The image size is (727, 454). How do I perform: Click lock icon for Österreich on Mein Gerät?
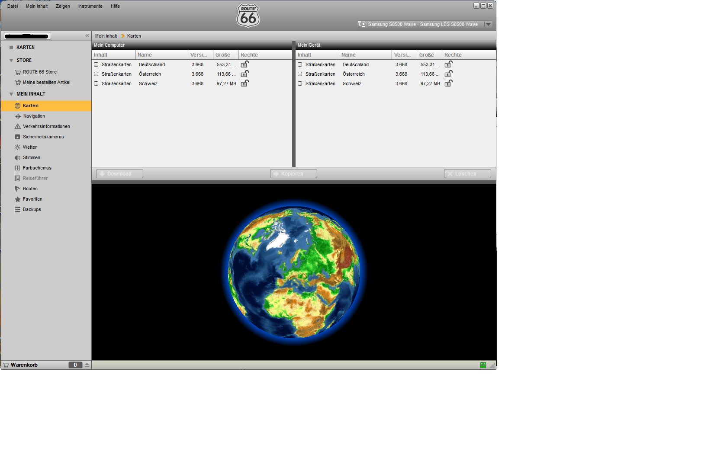(x=449, y=74)
